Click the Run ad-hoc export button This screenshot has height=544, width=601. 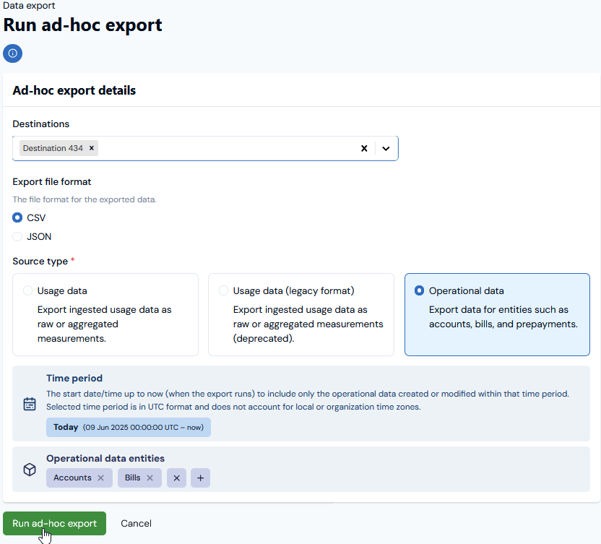[54, 523]
